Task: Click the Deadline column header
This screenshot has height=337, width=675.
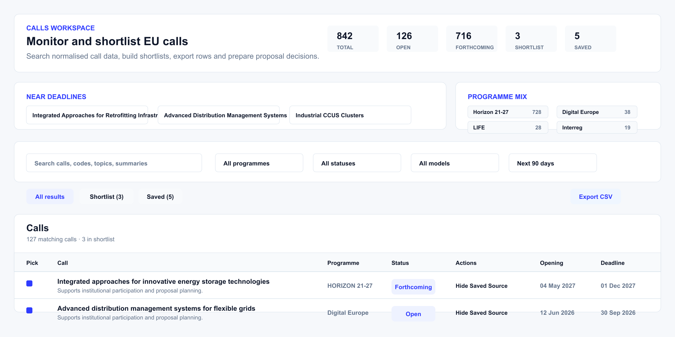Action: click(x=613, y=263)
